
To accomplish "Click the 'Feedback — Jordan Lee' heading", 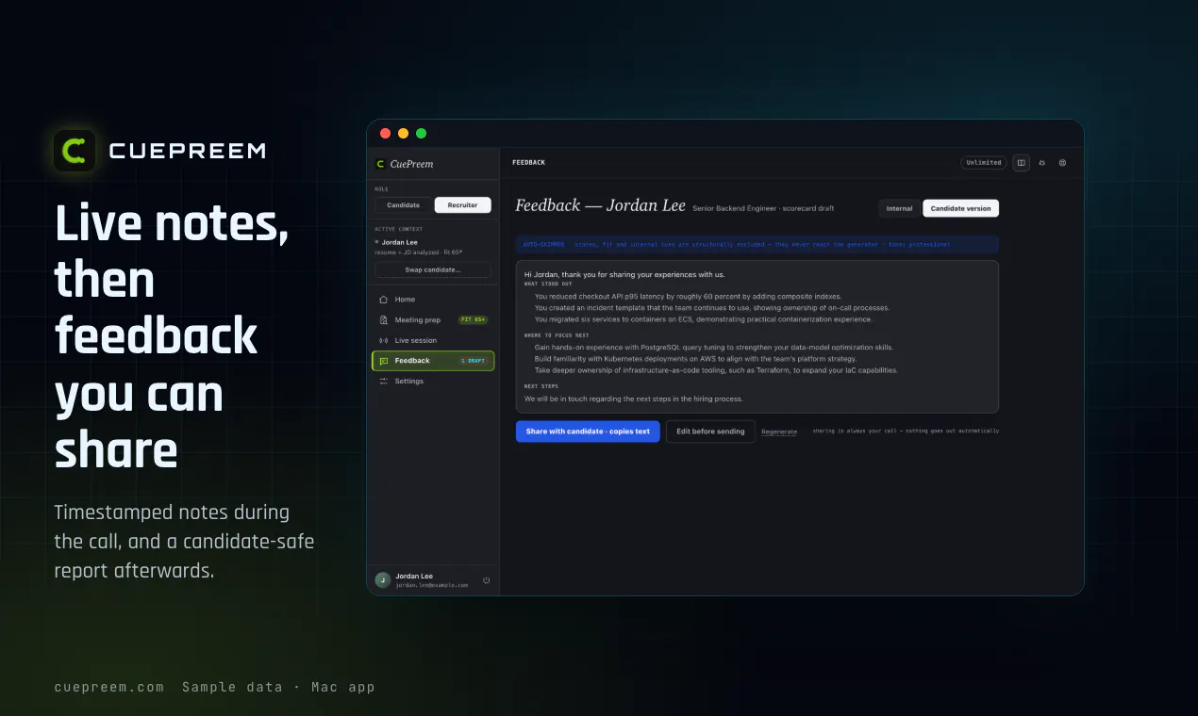I will coord(600,205).
